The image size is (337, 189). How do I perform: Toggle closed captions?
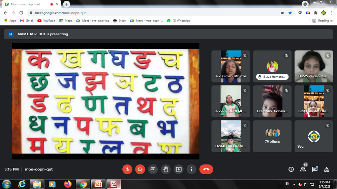[153, 169]
